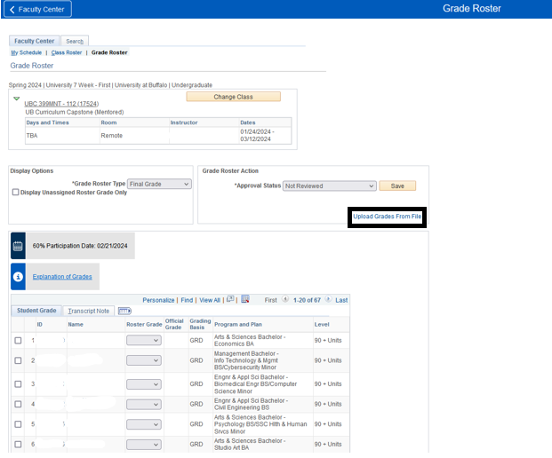552x458 pixels.
Task: Open the Grade Roster Type dropdown
Action: tap(159, 184)
